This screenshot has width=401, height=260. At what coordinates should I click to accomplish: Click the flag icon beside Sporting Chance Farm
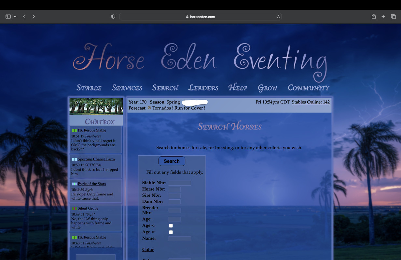point(75,159)
